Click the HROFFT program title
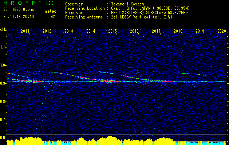Screen dimensions: 229x145 pos(23,3)
